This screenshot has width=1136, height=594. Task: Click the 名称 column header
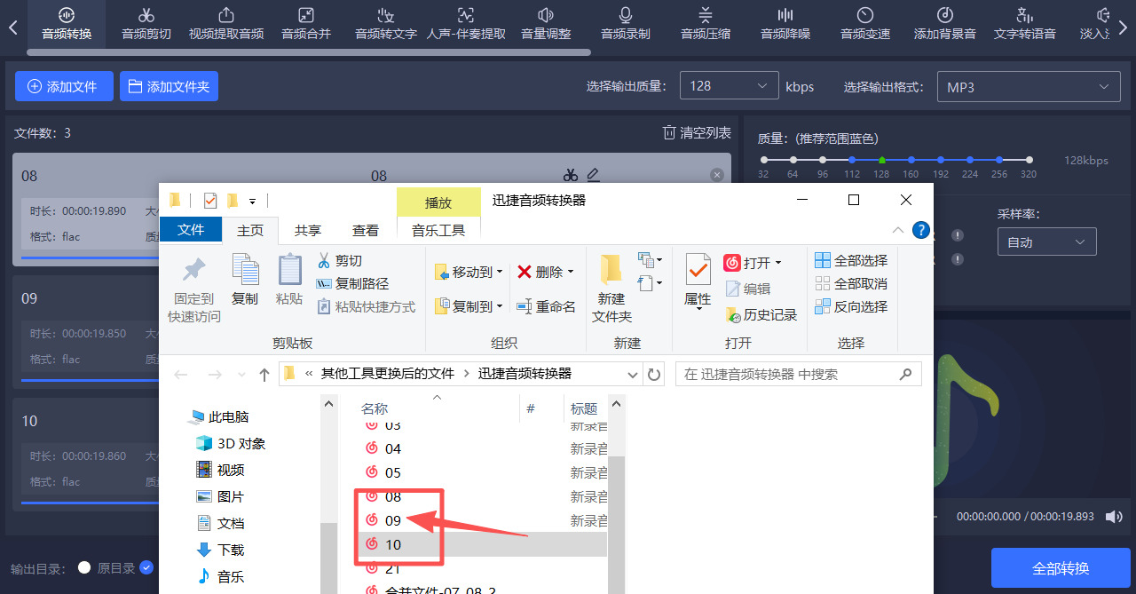(374, 408)
